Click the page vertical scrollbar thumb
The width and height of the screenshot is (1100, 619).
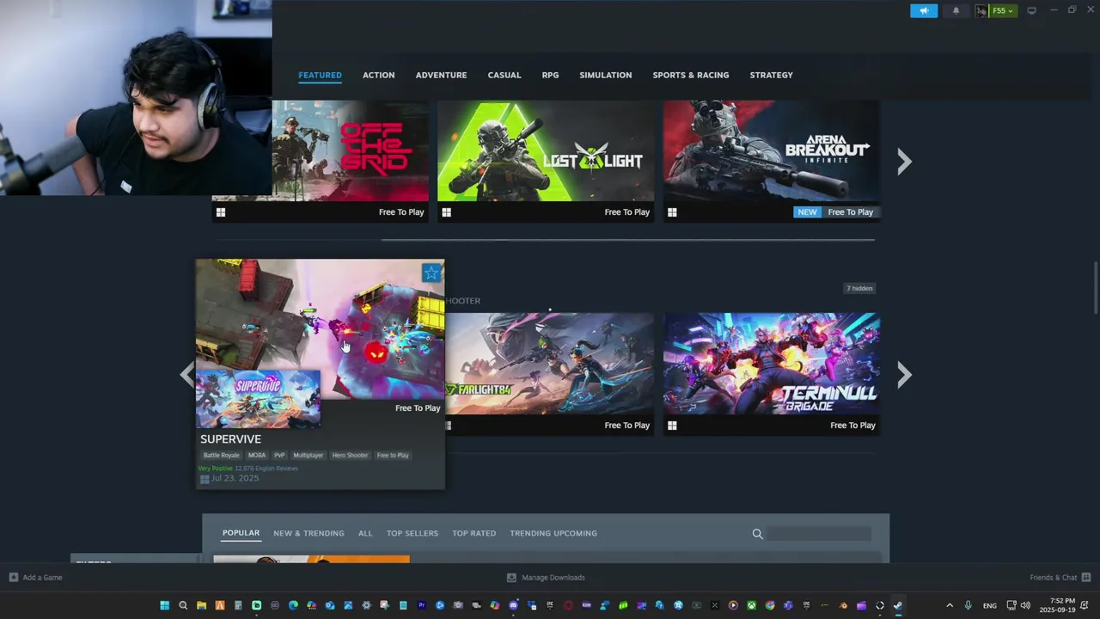pyautogui.click(x=1096, y=288)
